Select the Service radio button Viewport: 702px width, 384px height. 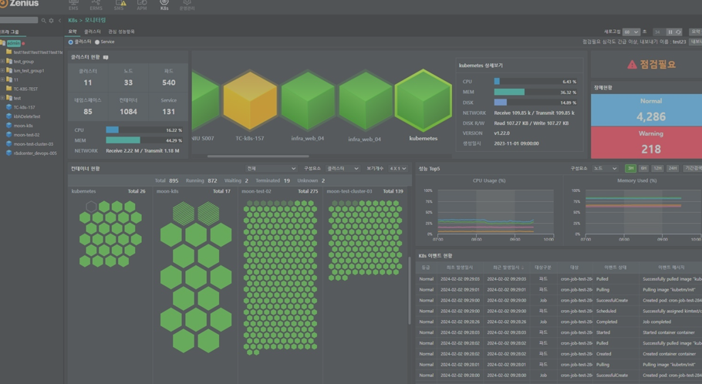(x=97, y=42)
